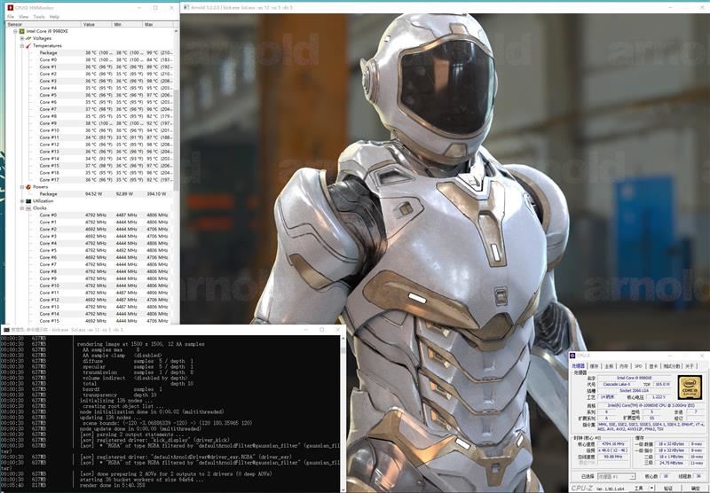Sort by the Sensor column header
The height and width of the screenshot is (493, 710).
pos(43,25)
